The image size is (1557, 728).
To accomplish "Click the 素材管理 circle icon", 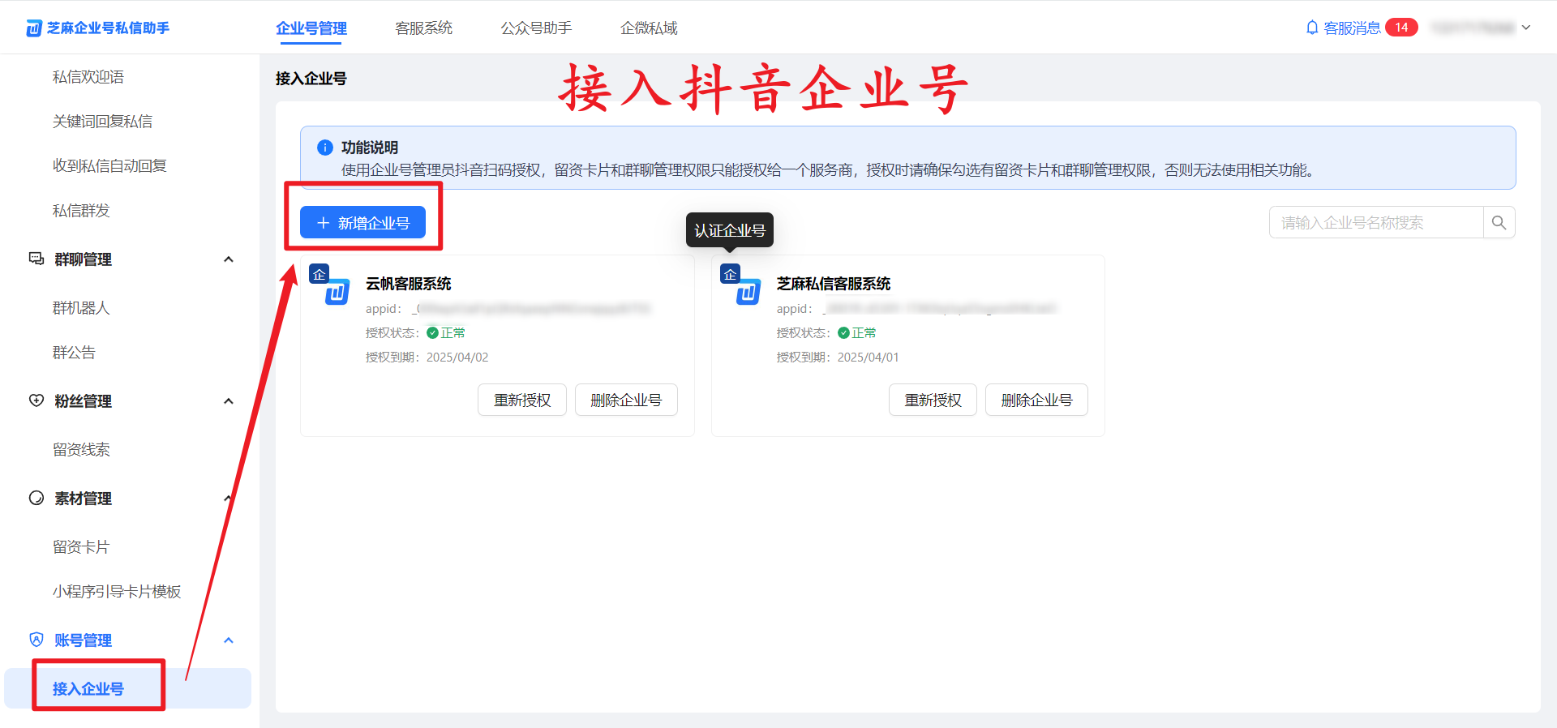I will [x=36, y=498].
